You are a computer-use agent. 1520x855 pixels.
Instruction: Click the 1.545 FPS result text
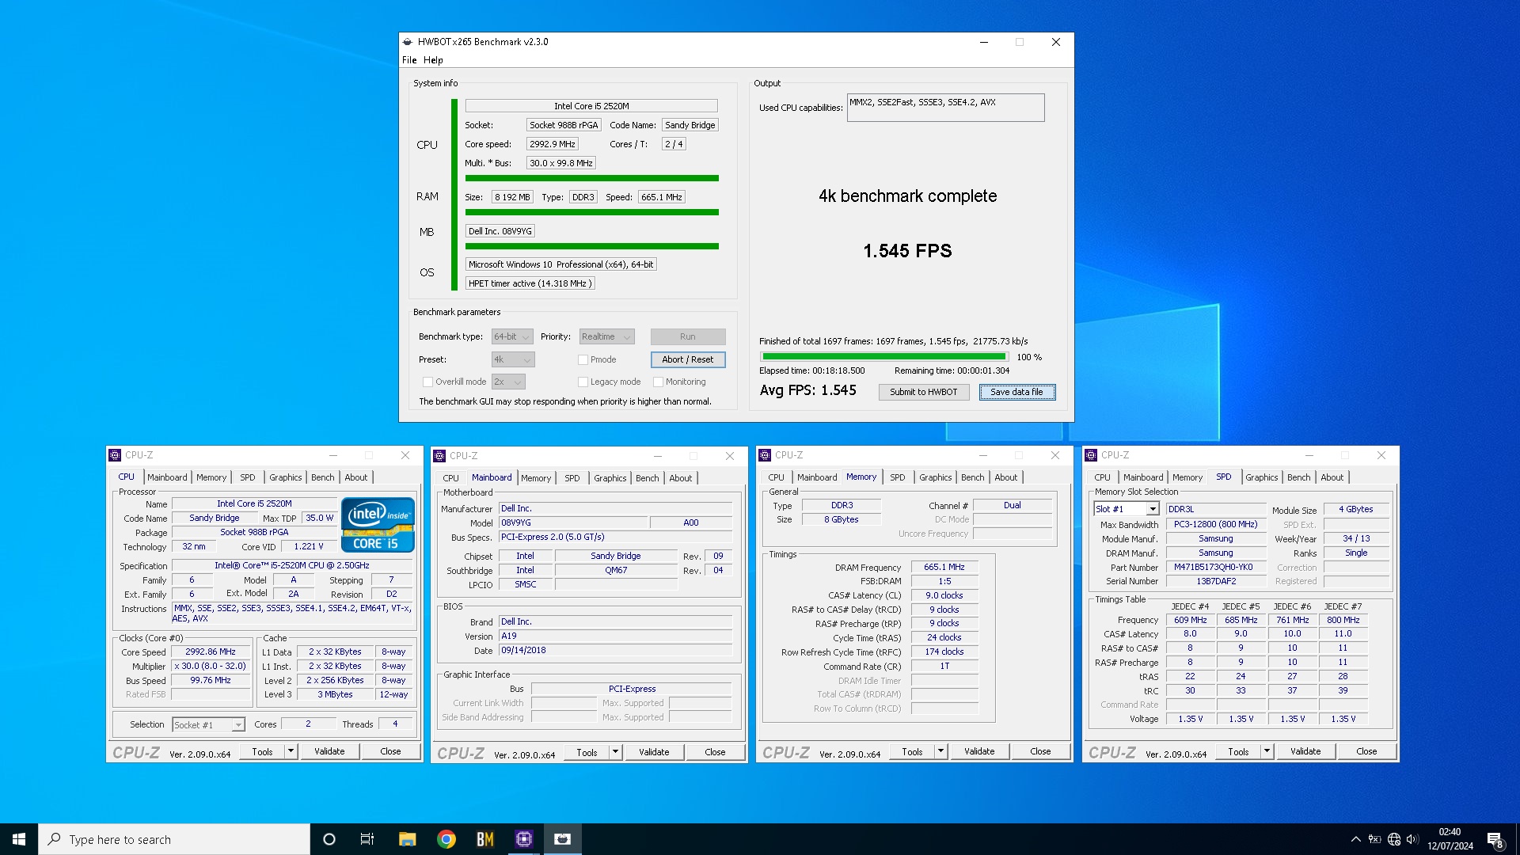pos(907,251)
